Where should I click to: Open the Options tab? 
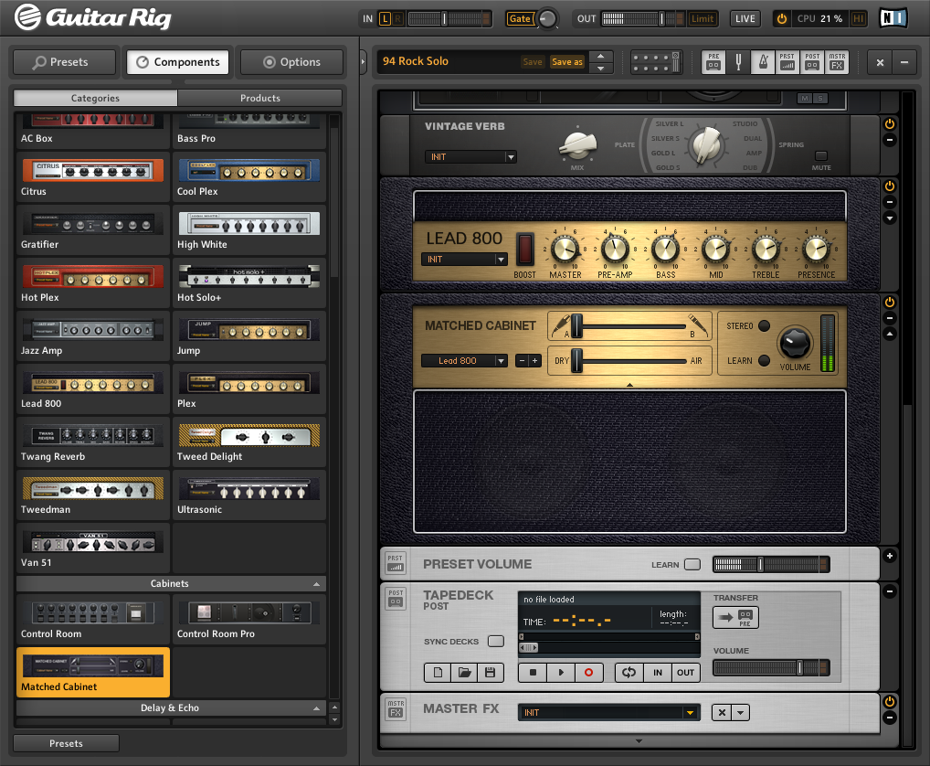(x=291, y=62)
